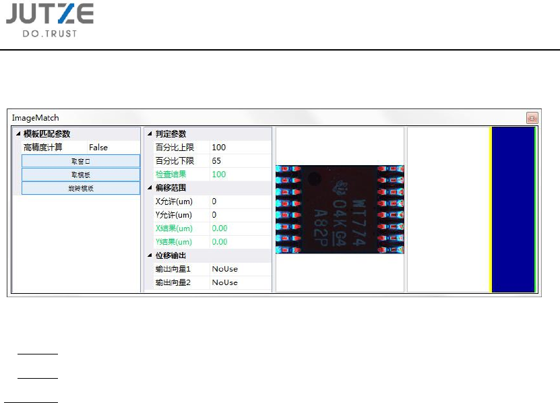Select the Y允许(um) label

pos(174,215)
